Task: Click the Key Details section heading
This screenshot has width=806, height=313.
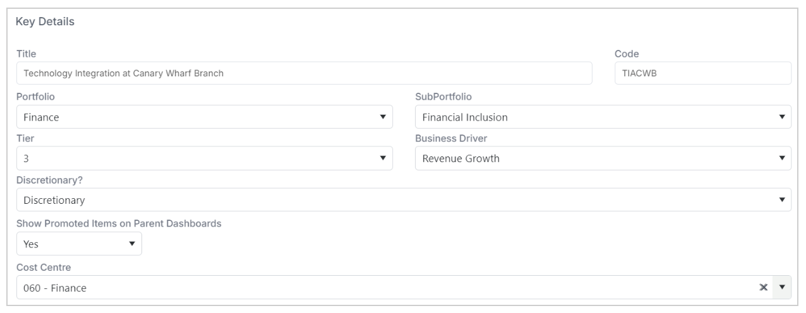Action: point(45,22)
